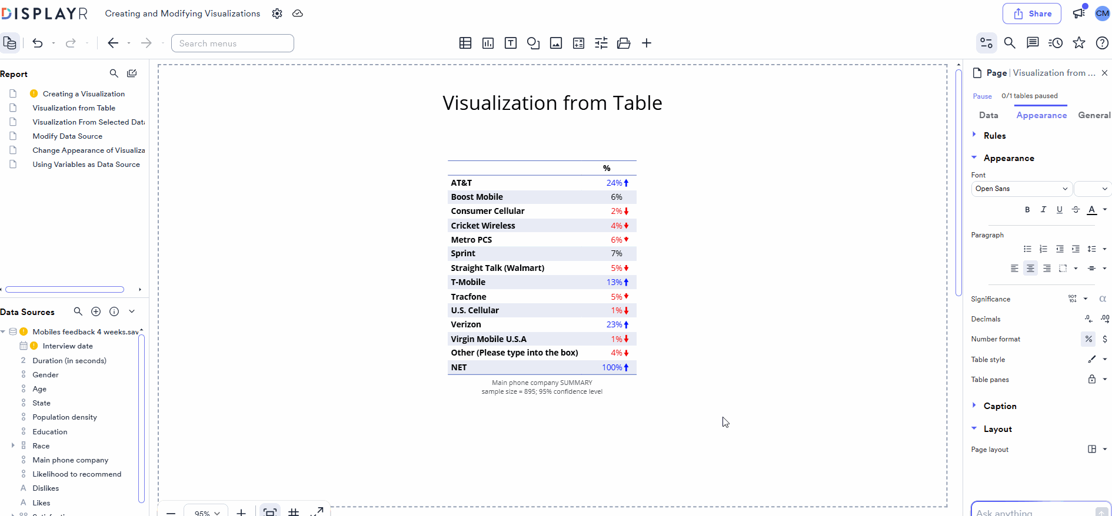Align paragraph text center

coord(1030,269)
